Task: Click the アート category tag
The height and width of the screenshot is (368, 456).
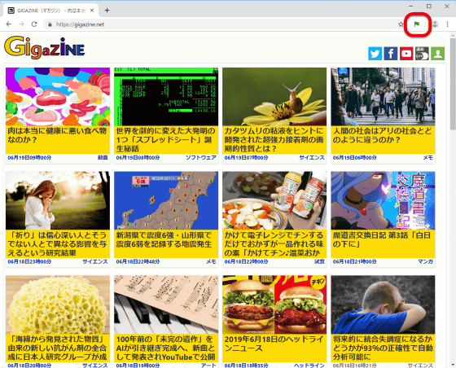Action: tap(208, 365)
